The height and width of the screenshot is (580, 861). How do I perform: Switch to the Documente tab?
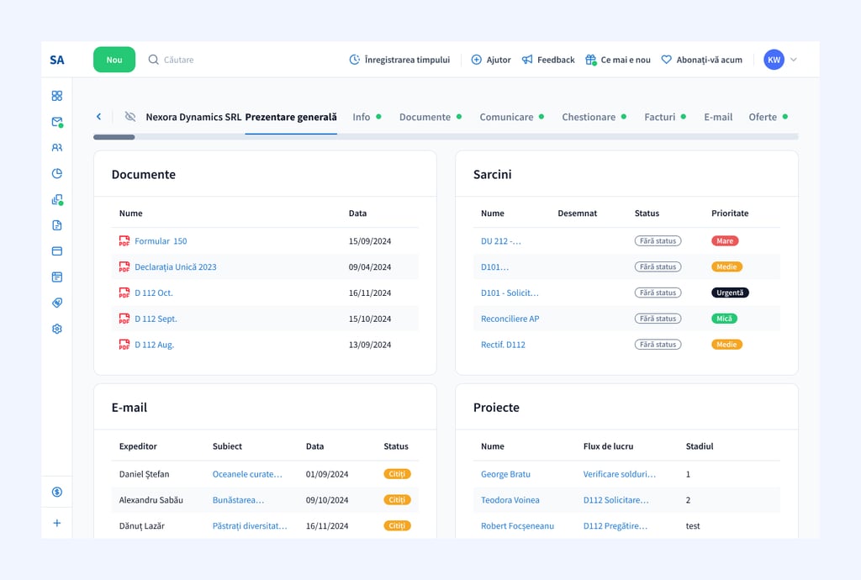click(x=425, y=117)
